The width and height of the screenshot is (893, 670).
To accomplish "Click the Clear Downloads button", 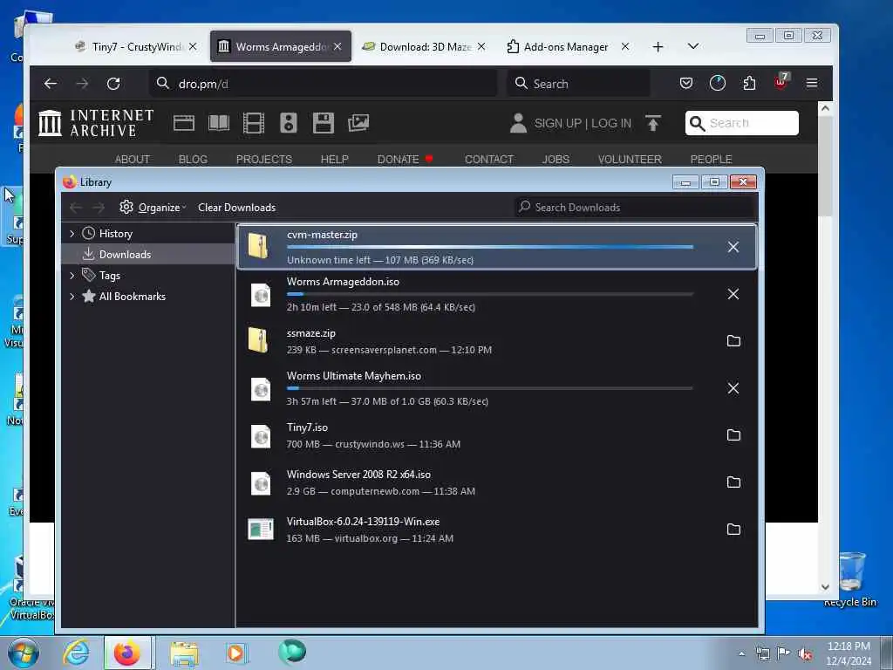I will 237,208.
